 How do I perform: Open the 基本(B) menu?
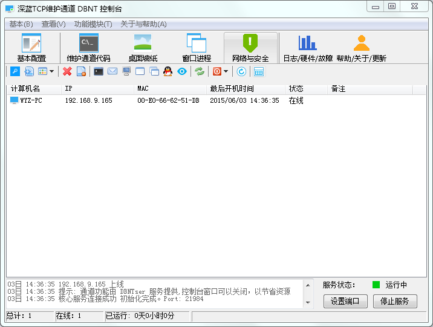point(21,24)
